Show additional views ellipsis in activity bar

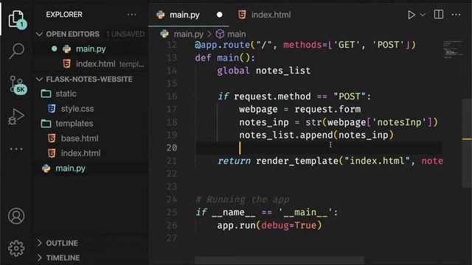(16, 149)
